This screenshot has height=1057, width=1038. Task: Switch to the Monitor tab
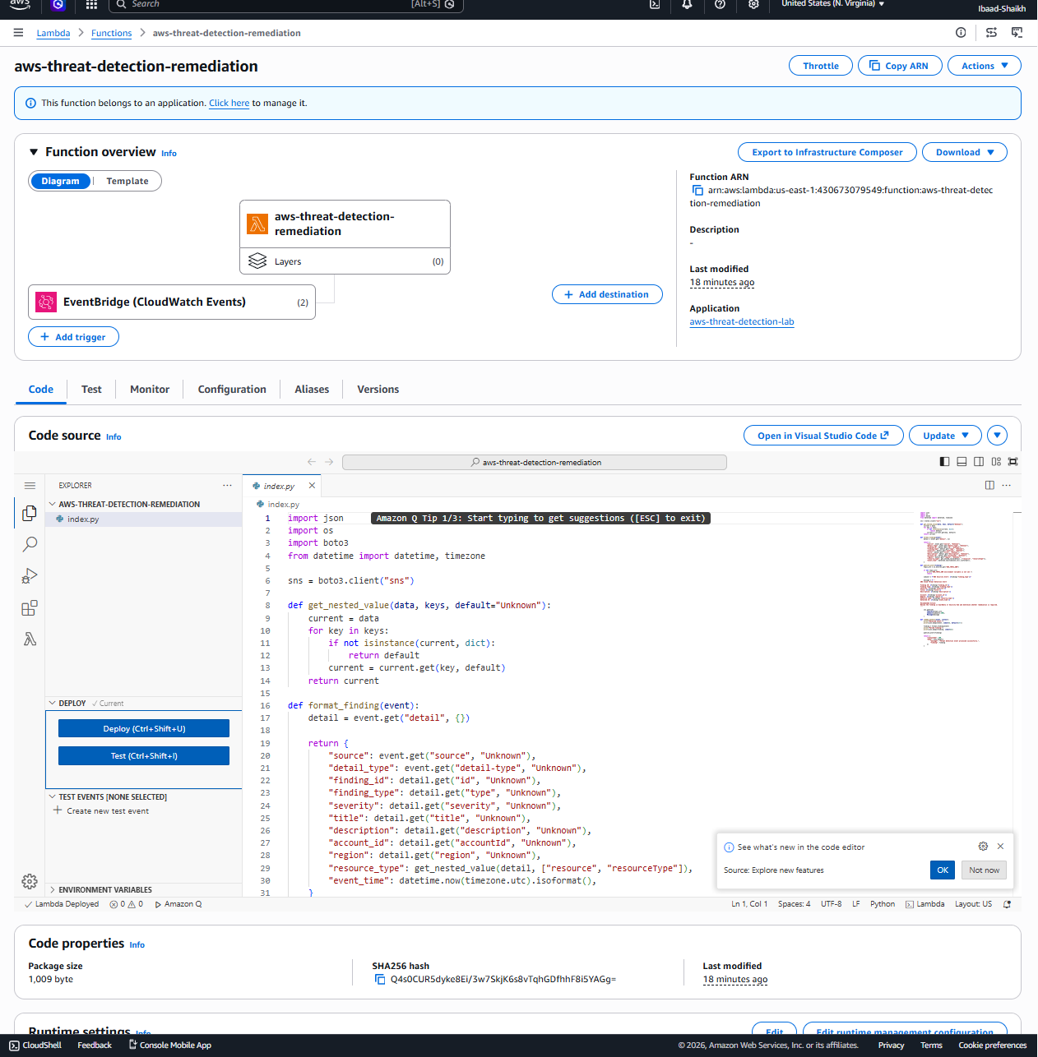pos(150,390)
